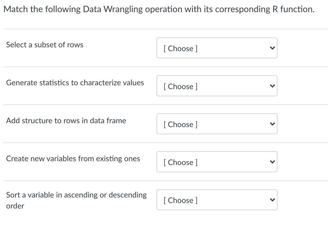The image size is (328, 225).
Task: Click the 'Create new variables from existing ones' label
Action: click(73, 158)
